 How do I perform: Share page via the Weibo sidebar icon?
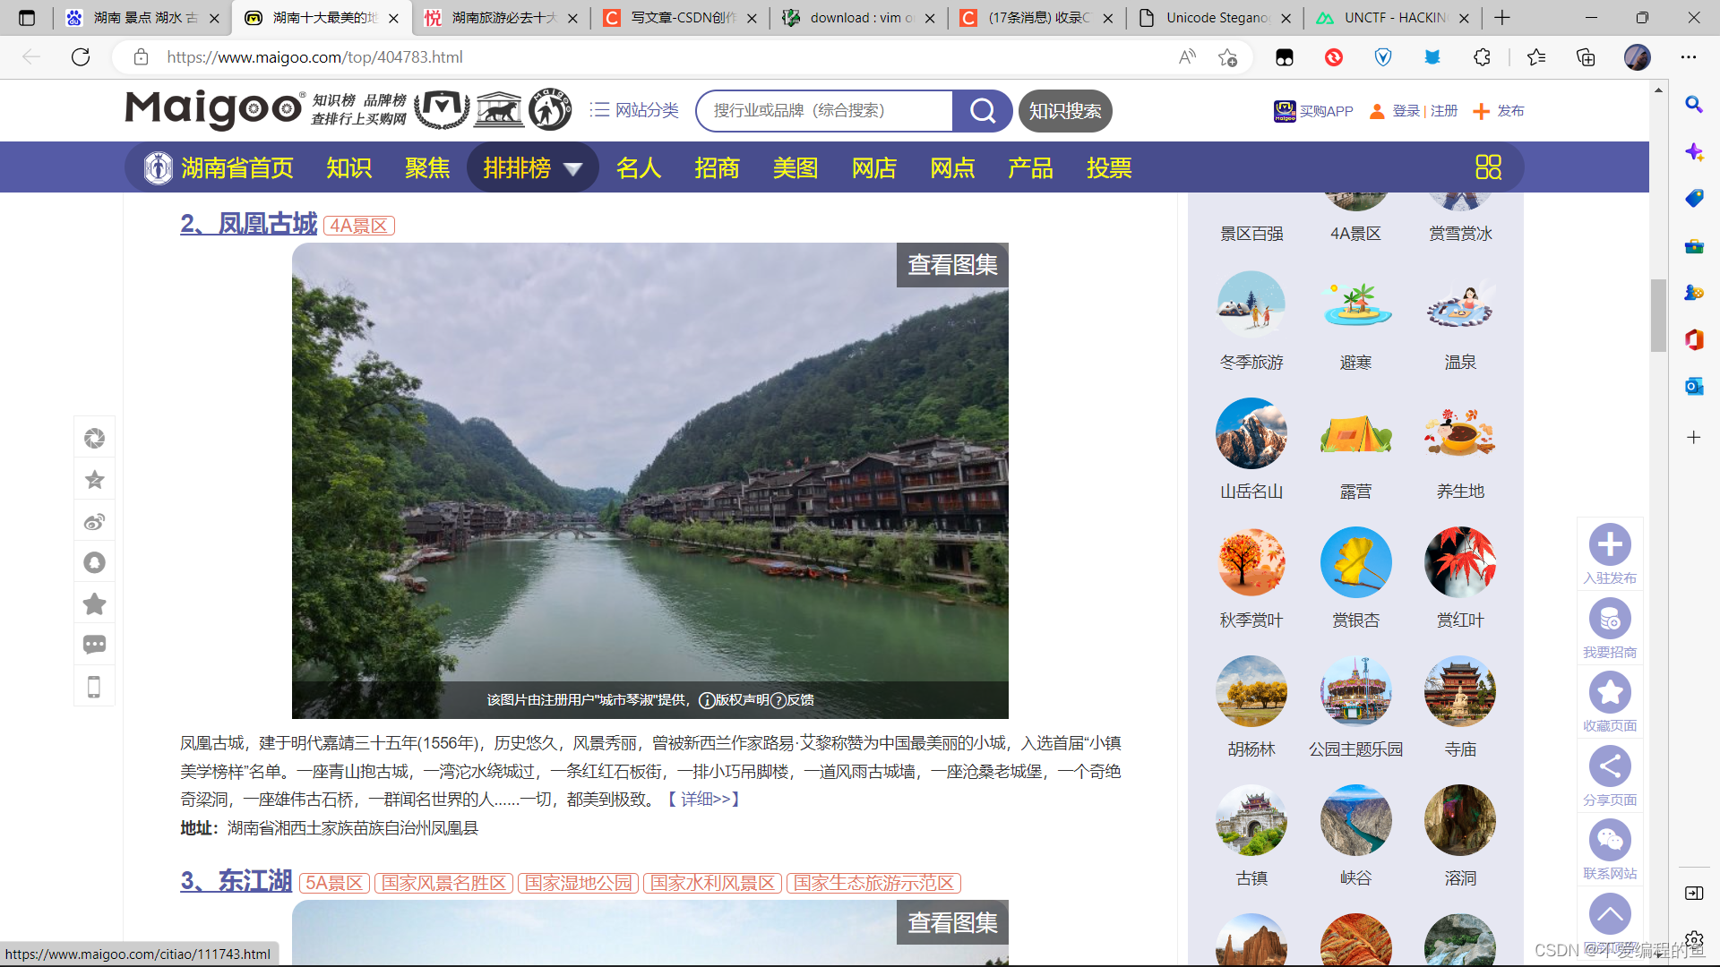pyautogui.click(x=94, y=521)
